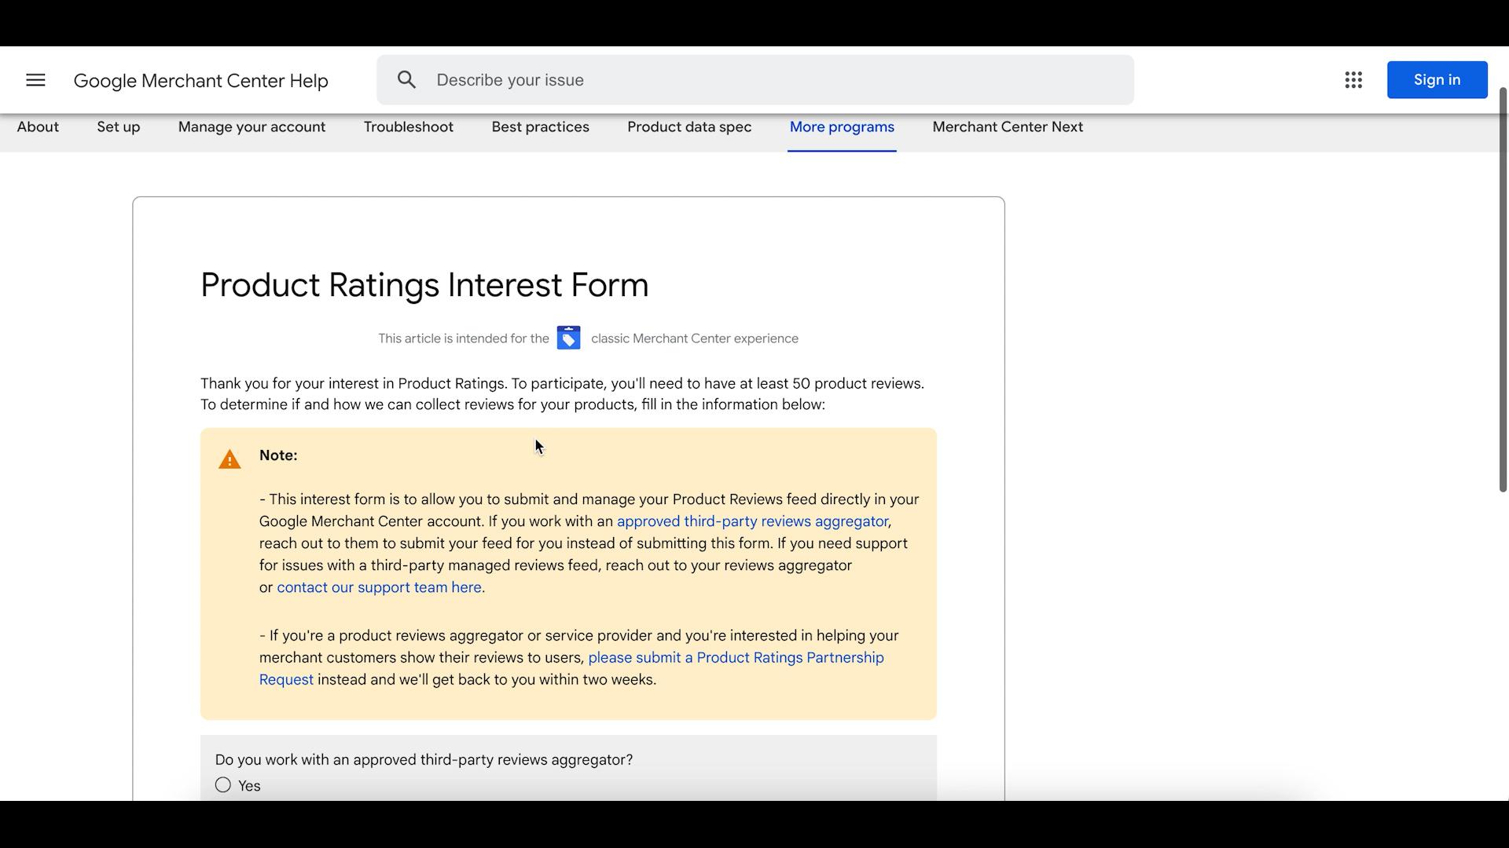The width and height of the screenshot is (1509, 848).
Task: Open the hamburger main menu
Action: 35,80
